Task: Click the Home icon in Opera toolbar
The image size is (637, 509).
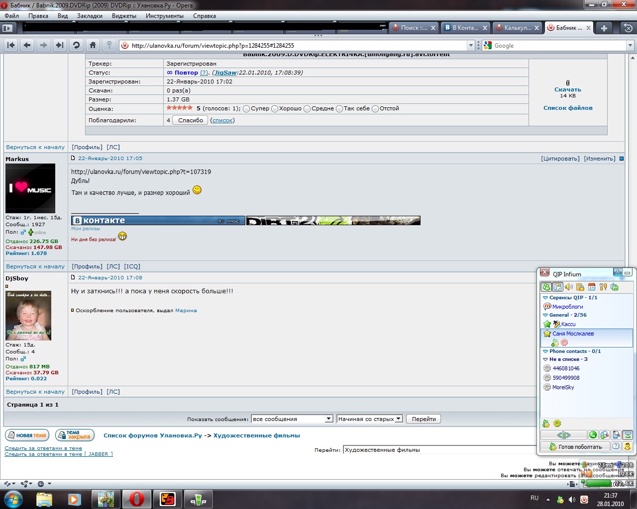Action: [x=93, y=45]
